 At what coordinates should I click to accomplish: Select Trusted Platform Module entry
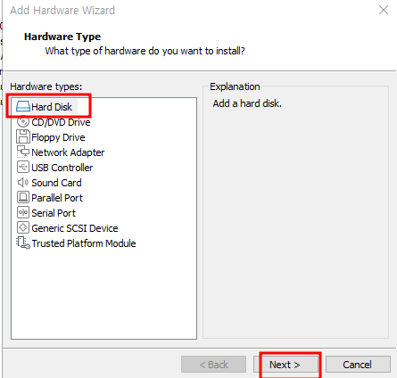84,243
